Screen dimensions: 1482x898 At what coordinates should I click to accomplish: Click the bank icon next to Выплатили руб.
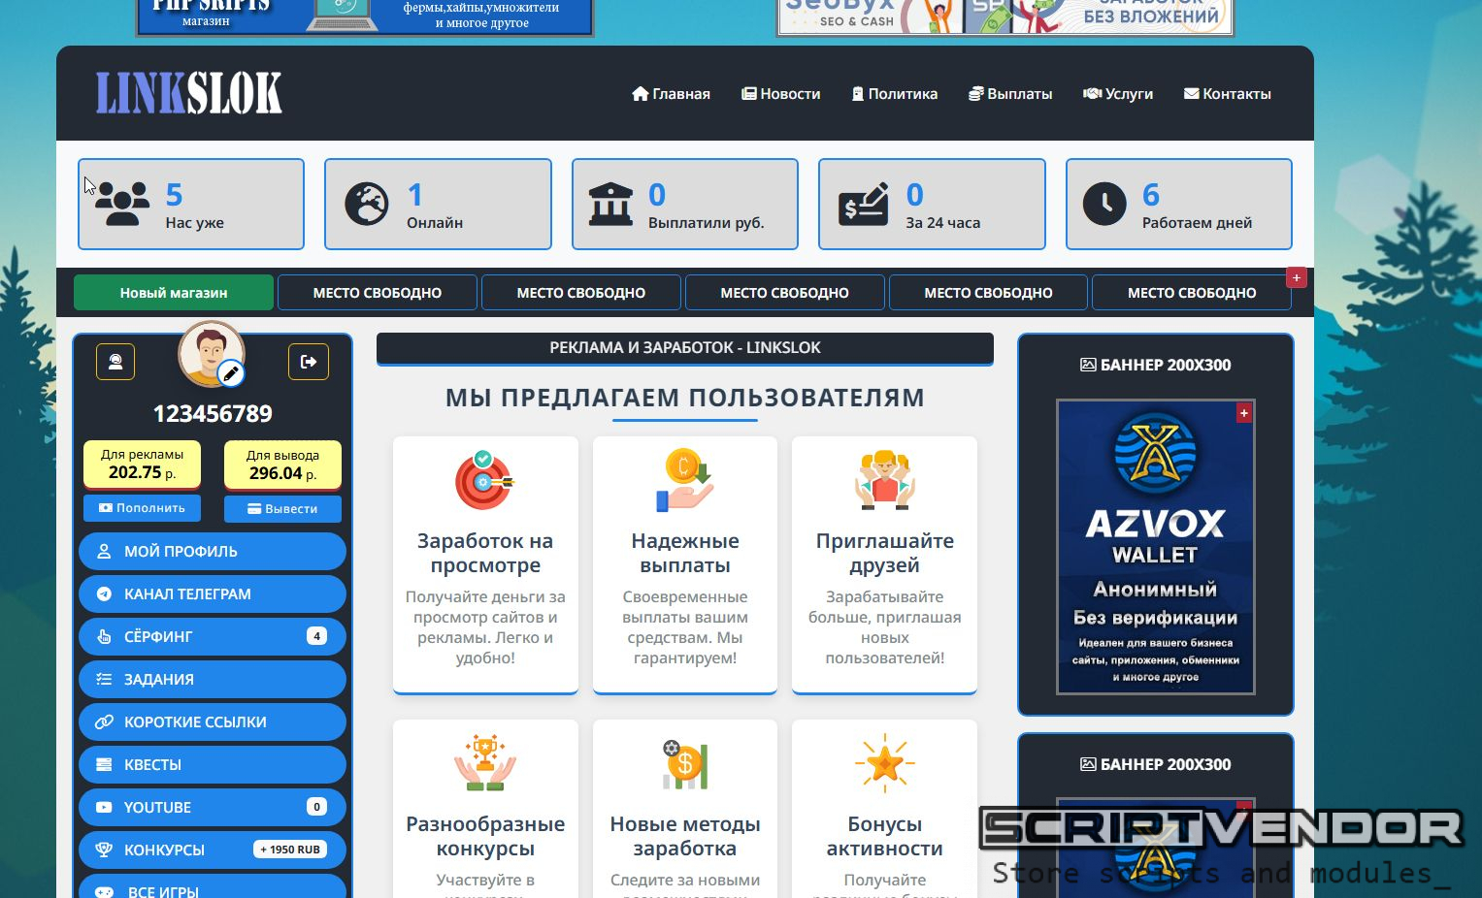(610, 205)
